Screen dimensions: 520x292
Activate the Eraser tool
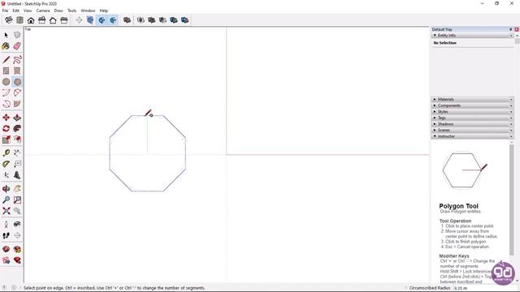17,46
